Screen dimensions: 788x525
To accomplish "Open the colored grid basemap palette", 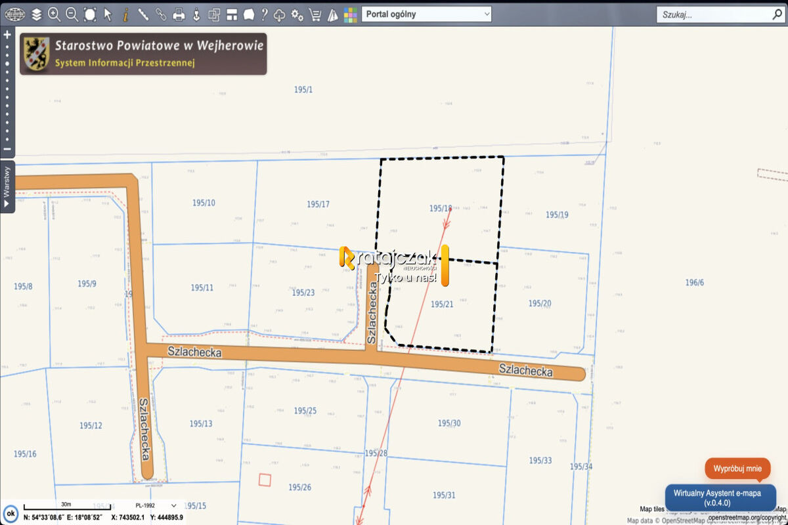I will point(351,14).
